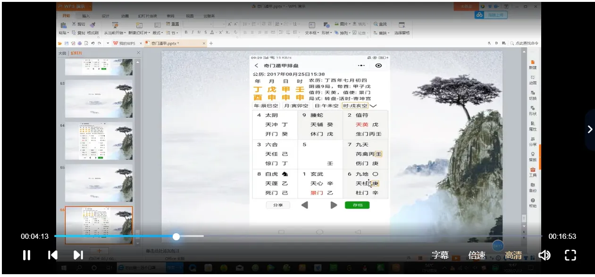Image resolution: width=595 pixels, height=277 pixels.
Task: Click the 粘贴 paste icon
Action: (x=64, y=25)
